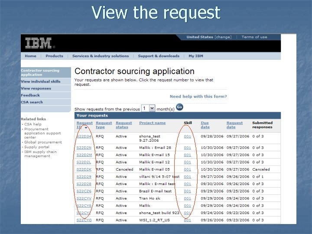Click the Submitted responses column header

pyautogui.click(x=262, y=125)
